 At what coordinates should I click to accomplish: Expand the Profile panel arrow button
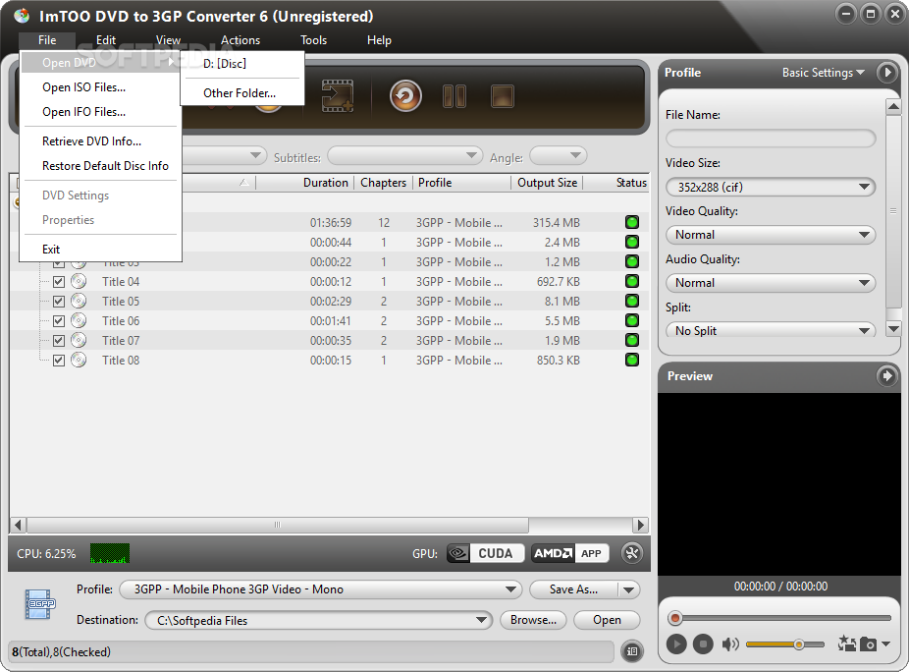(886, 73)
